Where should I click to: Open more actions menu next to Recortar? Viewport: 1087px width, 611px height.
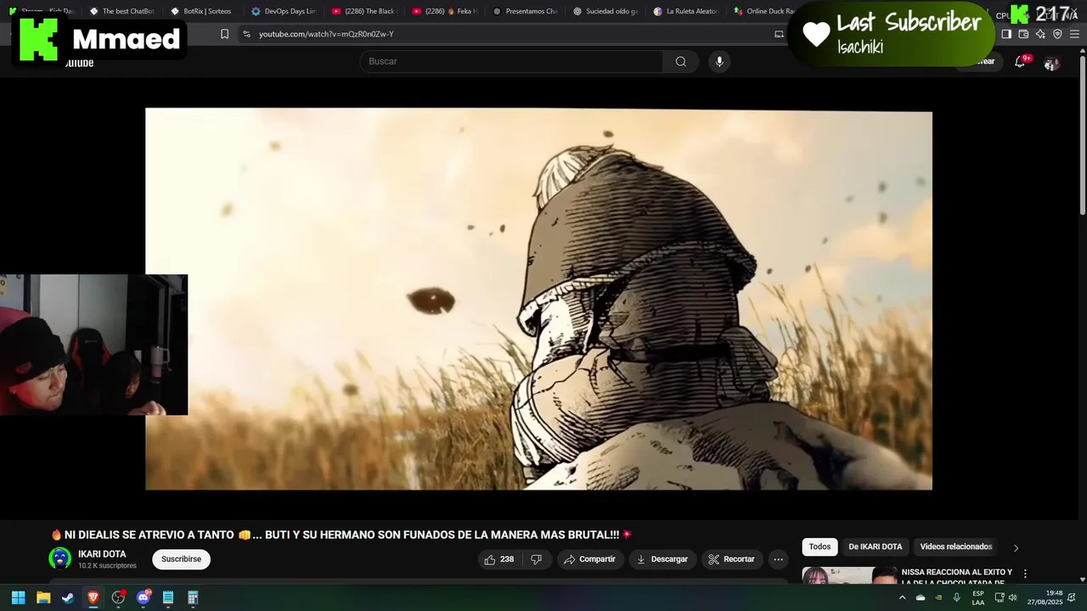tap(778, 559)
